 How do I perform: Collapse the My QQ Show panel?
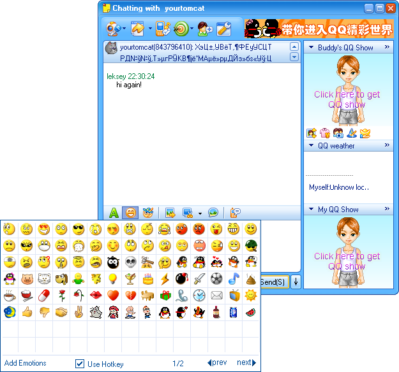311,209
